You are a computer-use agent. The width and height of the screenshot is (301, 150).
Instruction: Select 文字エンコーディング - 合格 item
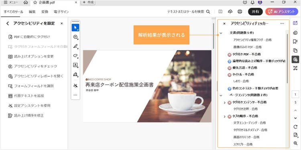250,123
